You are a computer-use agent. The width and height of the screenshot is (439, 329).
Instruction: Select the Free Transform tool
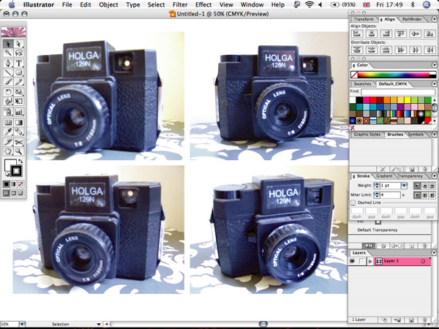(x=18, y=101)
